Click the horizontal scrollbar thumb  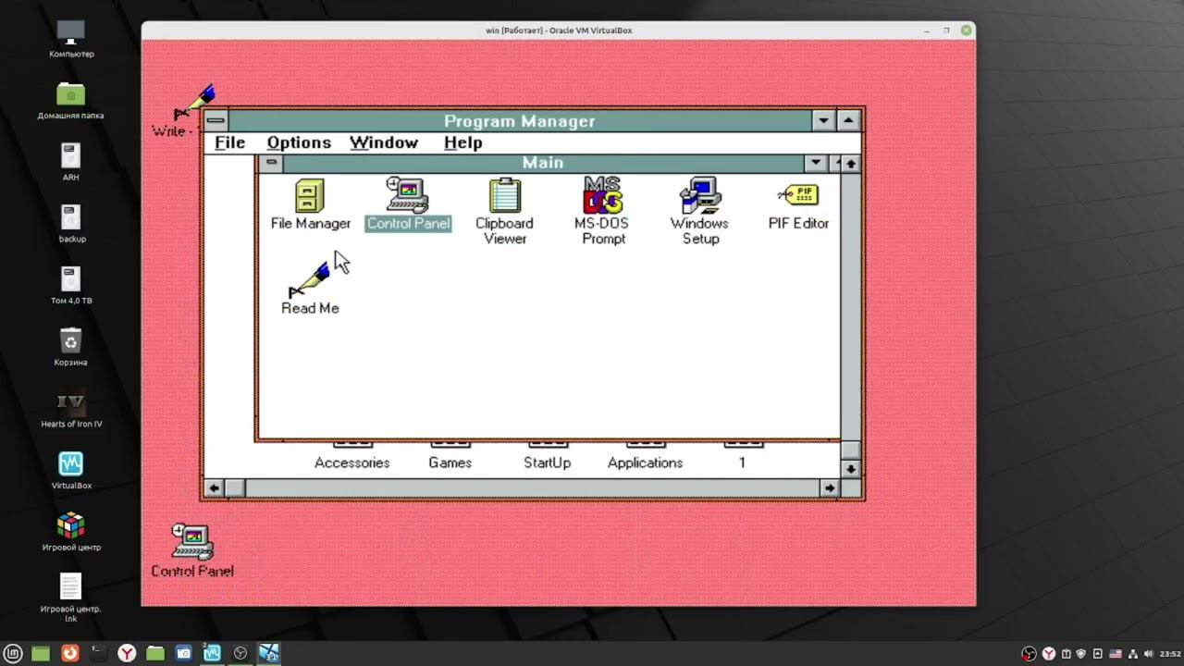click(x=234, y=488)
